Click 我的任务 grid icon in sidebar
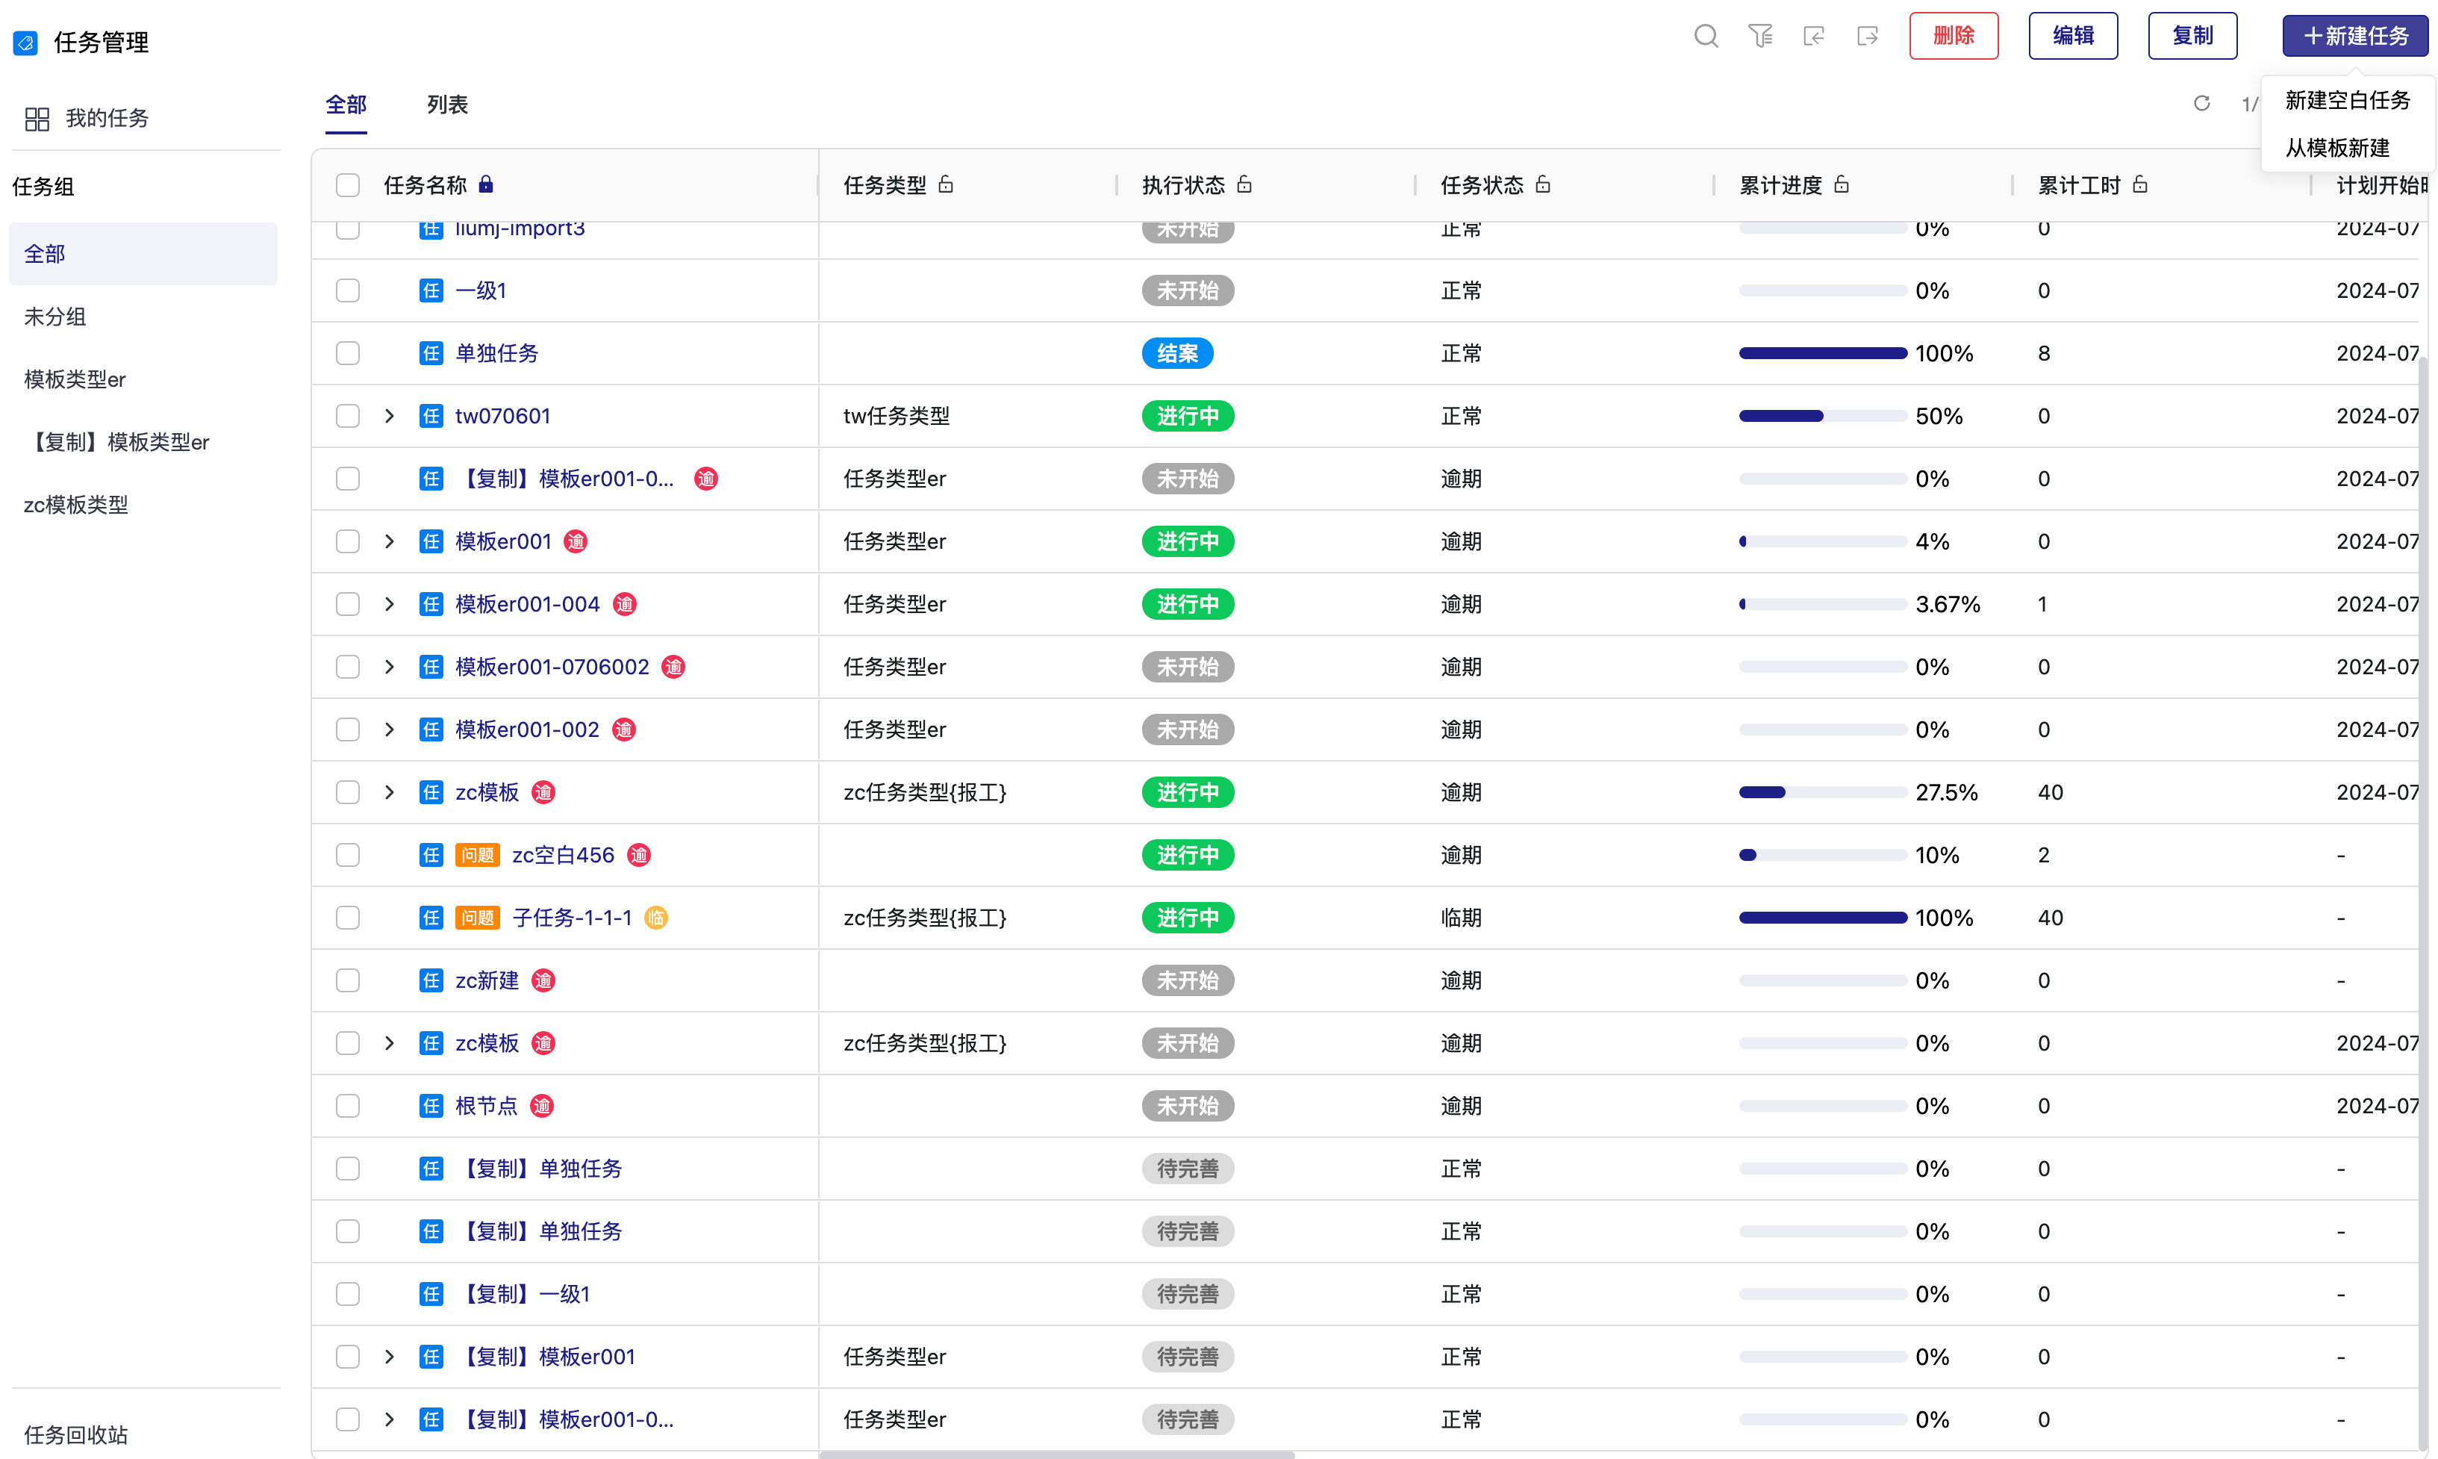The image size is (2438, 1459). [x=37, y=119]
